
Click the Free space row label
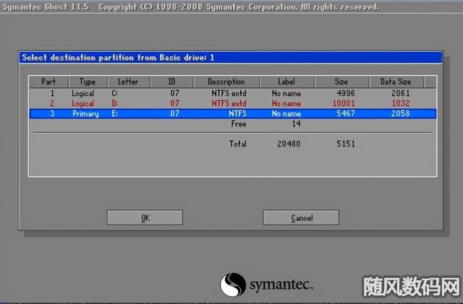point(239,124)
